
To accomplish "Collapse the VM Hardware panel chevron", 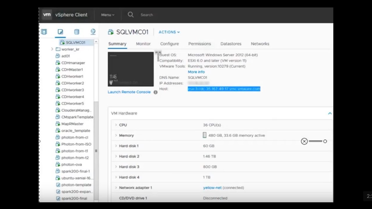I will click(x=330, y=113).
